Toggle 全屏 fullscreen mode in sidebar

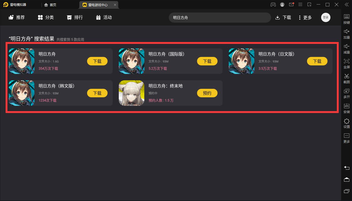346,64
